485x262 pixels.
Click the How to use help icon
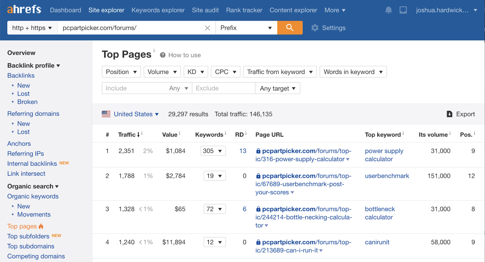163,55
